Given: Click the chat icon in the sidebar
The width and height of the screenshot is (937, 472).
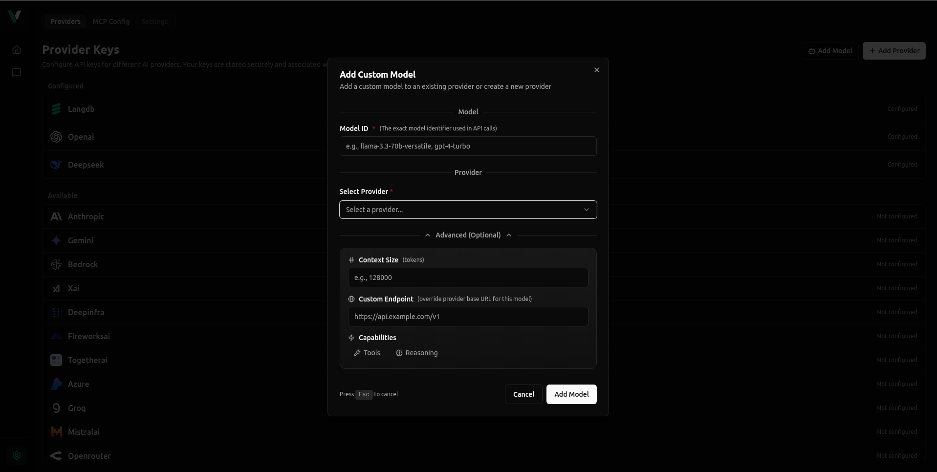Looking at the screenshot, I should 16,73.
